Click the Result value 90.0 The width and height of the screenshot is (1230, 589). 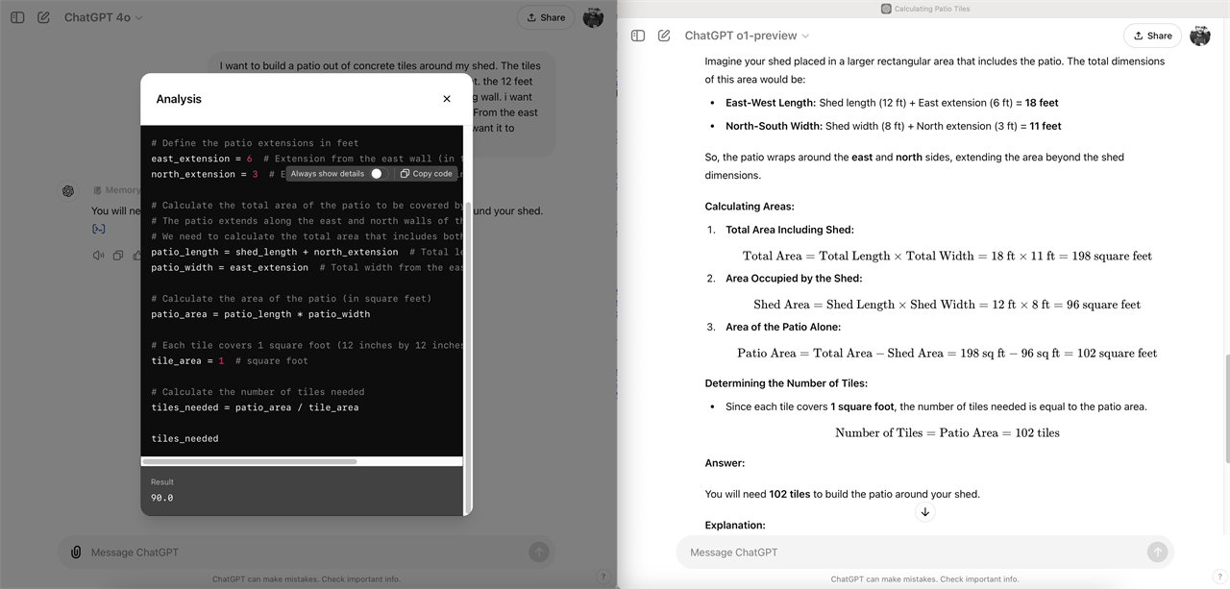[x=162, y=498]
